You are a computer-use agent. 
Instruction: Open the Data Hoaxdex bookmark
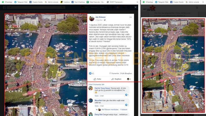[95, 2]
